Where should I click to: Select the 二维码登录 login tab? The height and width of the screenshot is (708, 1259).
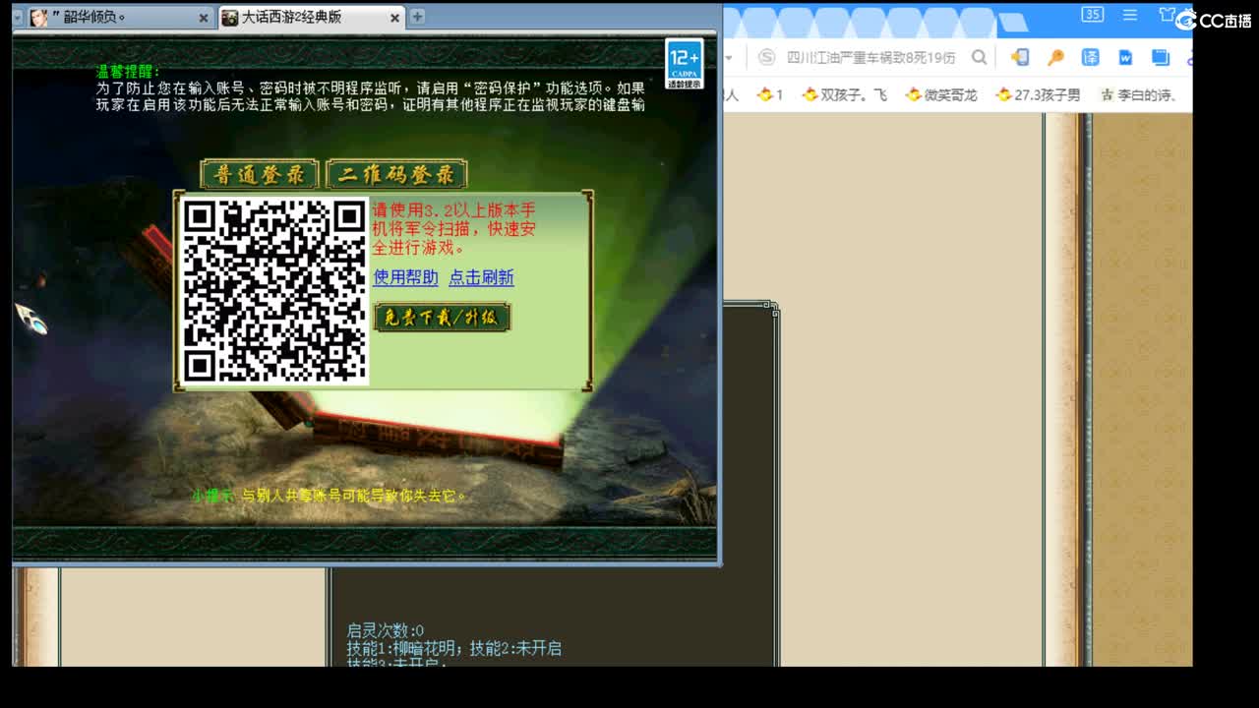point(396,175)
